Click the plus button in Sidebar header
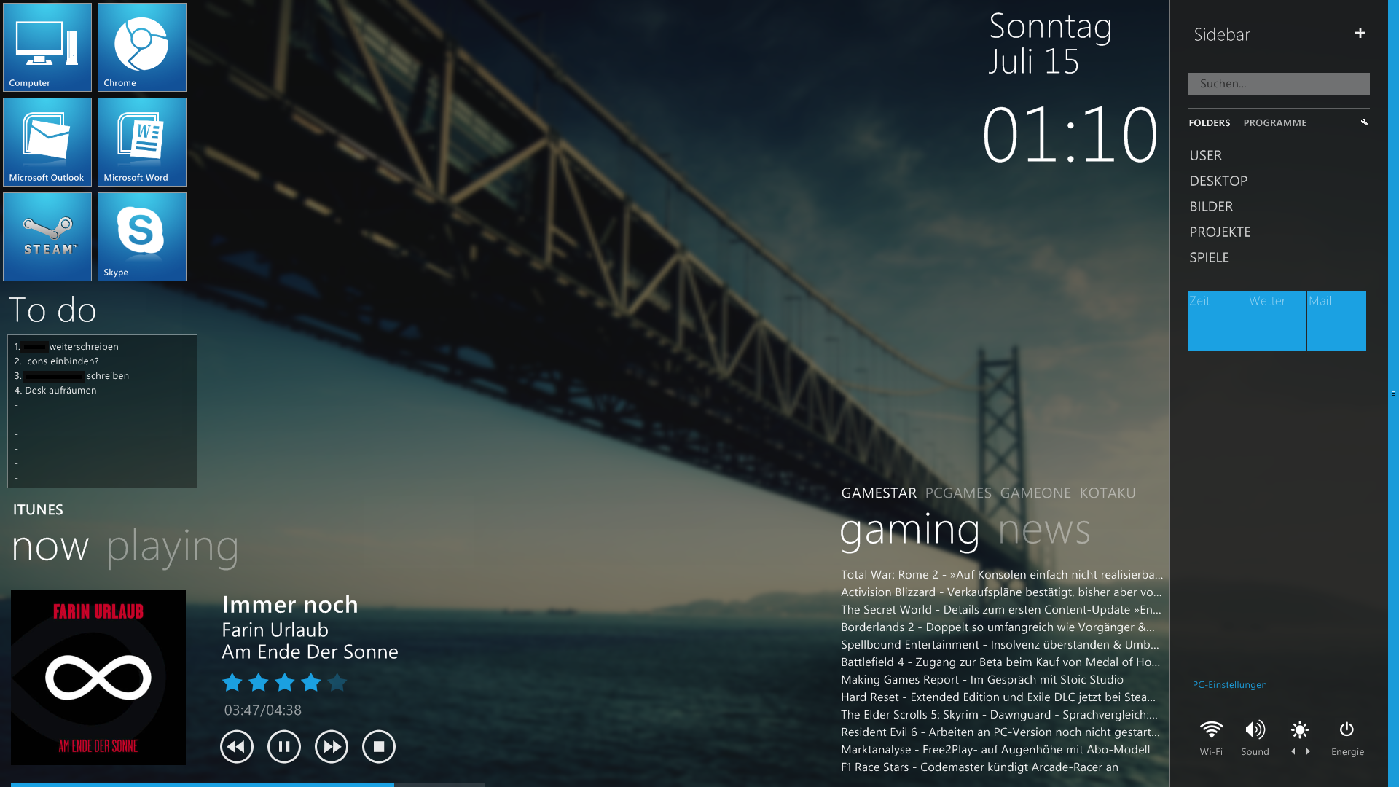The image size is (1399, 787). tap(1360, 34)
